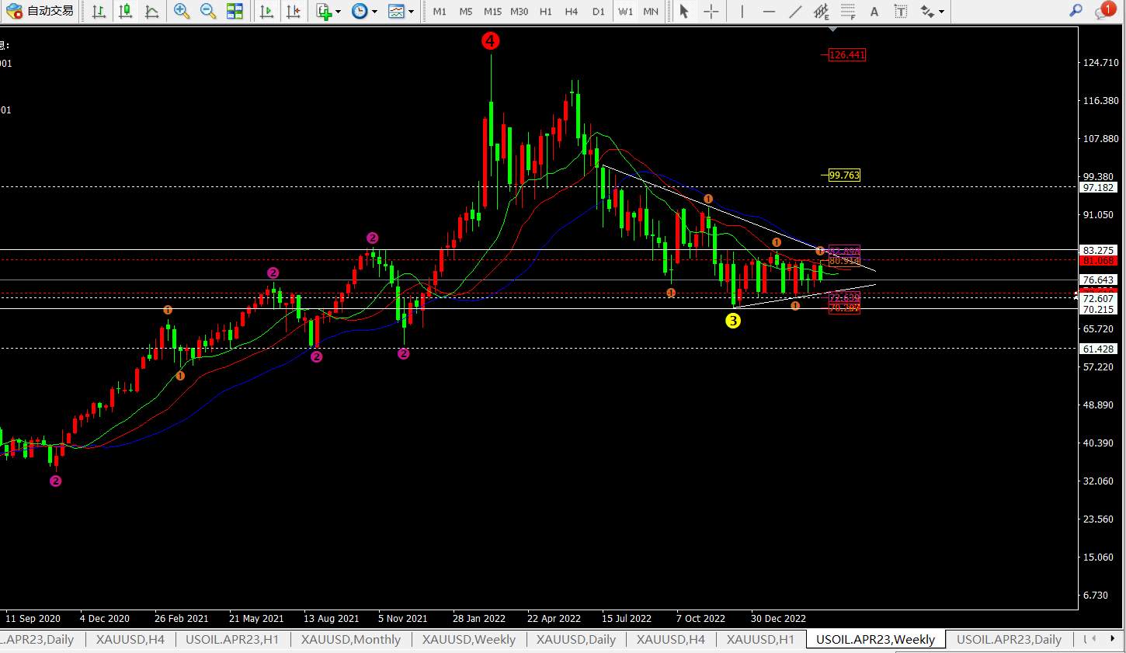Click the yellow wave marker 3

pos(733,321)
